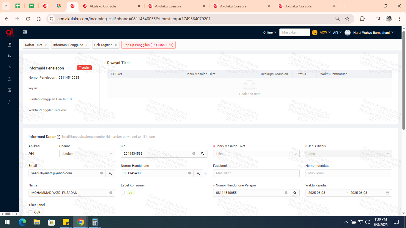406x228 pixels.
Task: Tick the OJK Tiket Label checkbox
Action: point(30,212)
